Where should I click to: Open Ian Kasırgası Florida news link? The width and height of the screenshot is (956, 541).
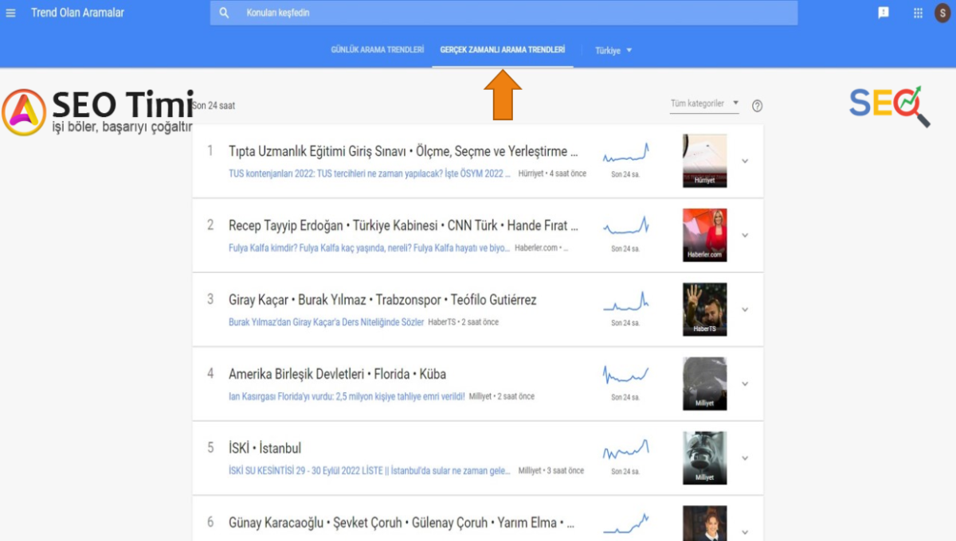[347, 396]
